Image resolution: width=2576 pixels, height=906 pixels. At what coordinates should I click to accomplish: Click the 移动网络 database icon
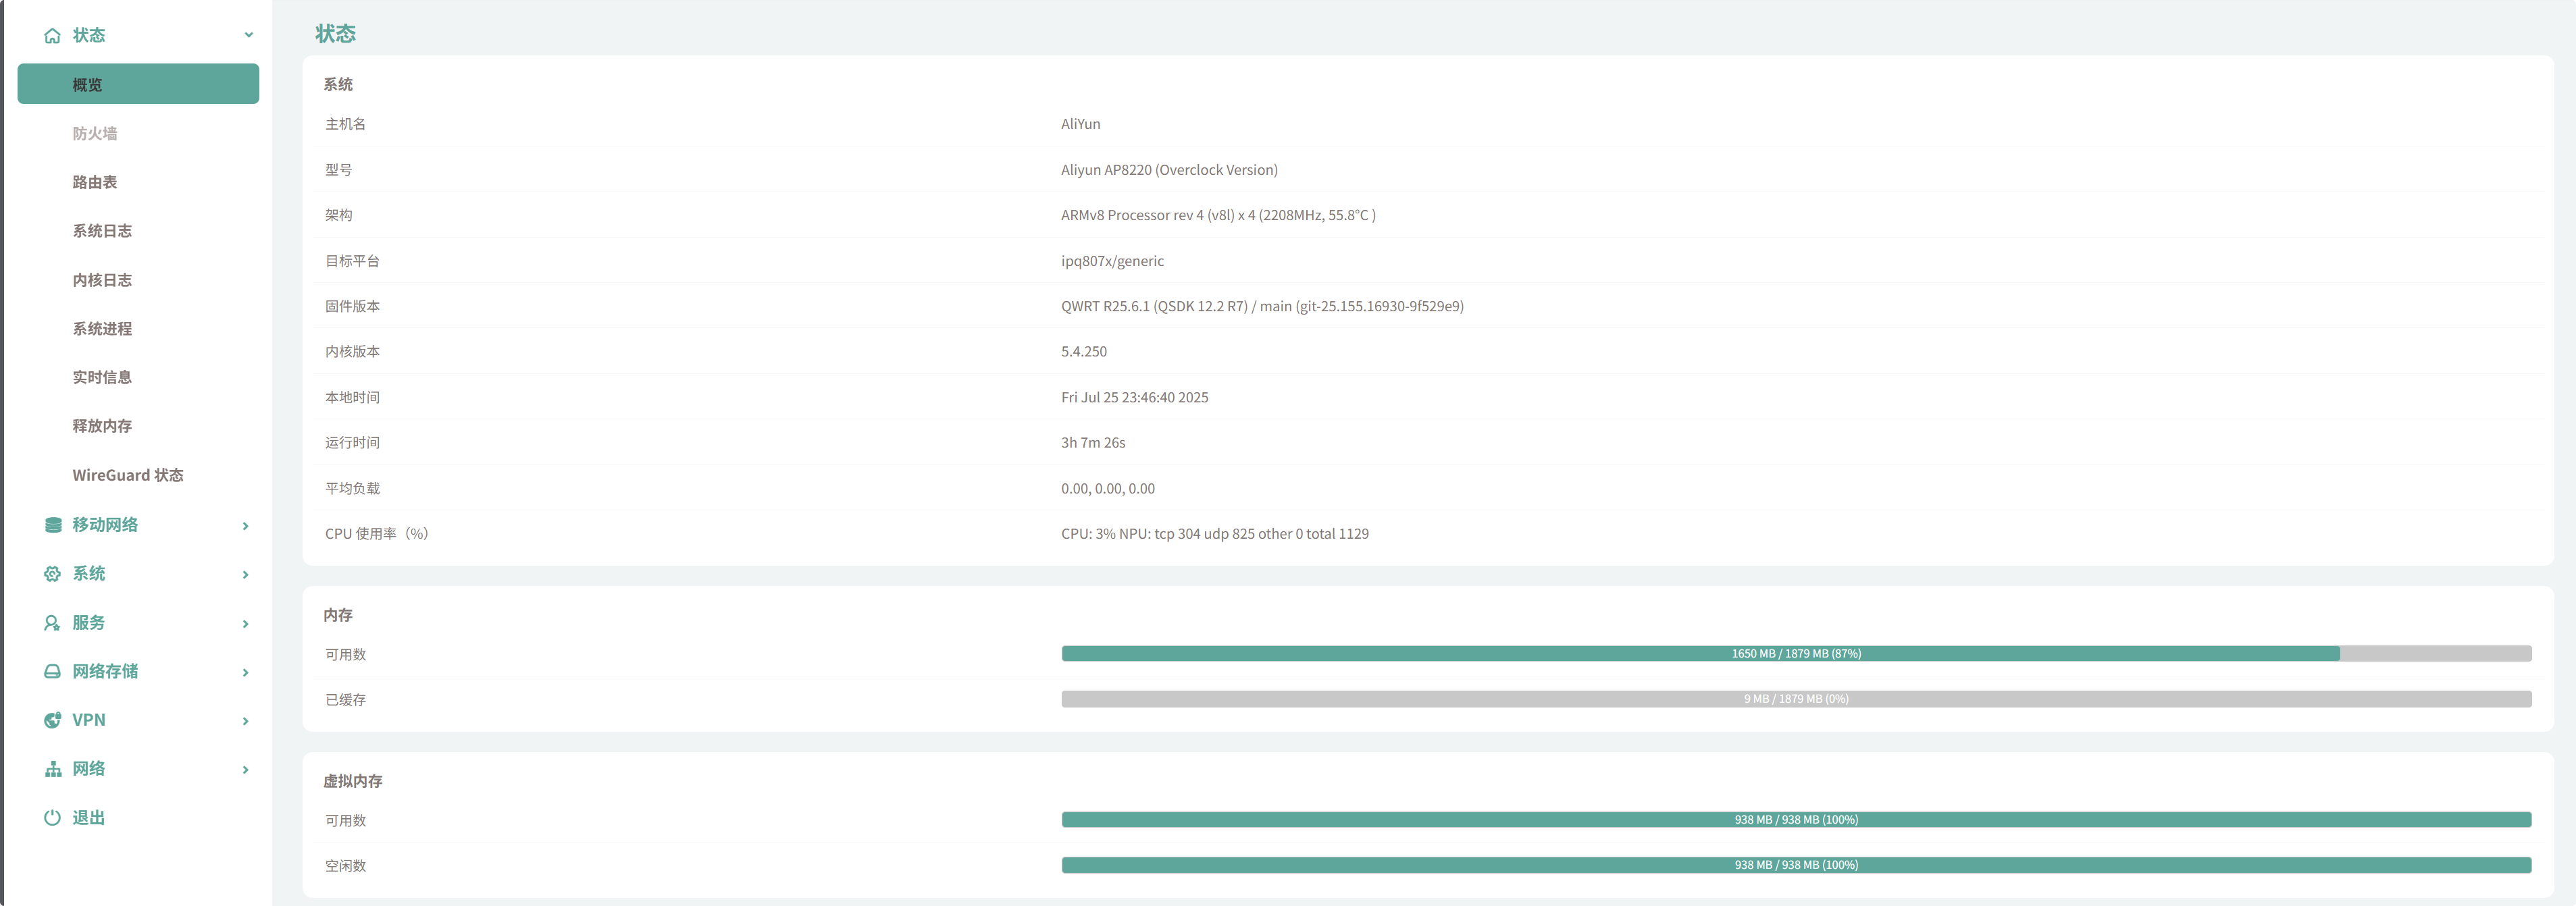53,525
